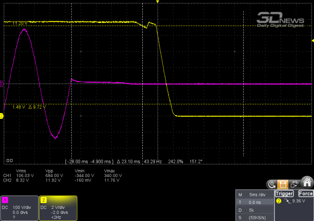Screen dimensions: 314x221
Task: Click the falling-edge trigger slope icon
Action: (x=287, y=201)
